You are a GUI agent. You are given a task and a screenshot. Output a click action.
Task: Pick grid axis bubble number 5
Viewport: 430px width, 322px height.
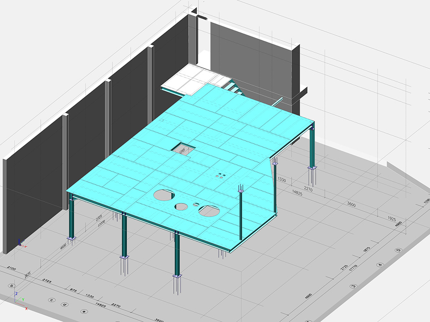[397, 250]
